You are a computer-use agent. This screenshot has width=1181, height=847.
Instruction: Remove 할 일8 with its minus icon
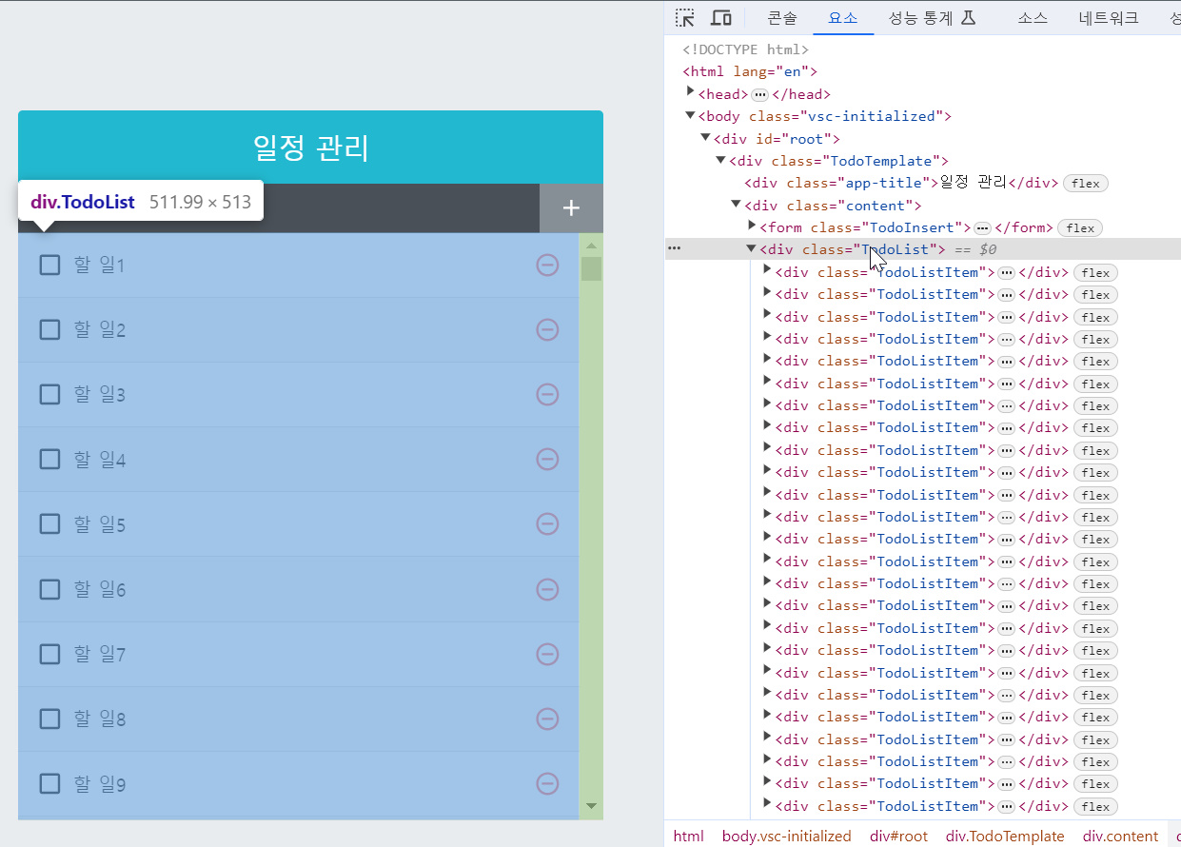tap(547, 719)
